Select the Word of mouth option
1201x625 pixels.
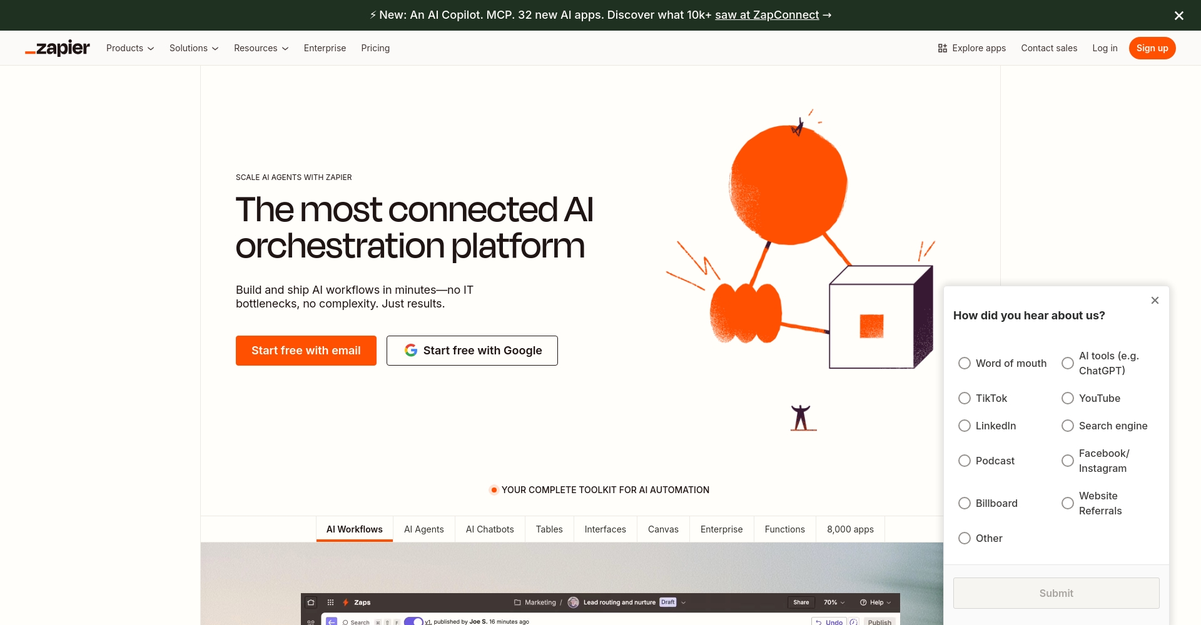click(x=965, y=363)
